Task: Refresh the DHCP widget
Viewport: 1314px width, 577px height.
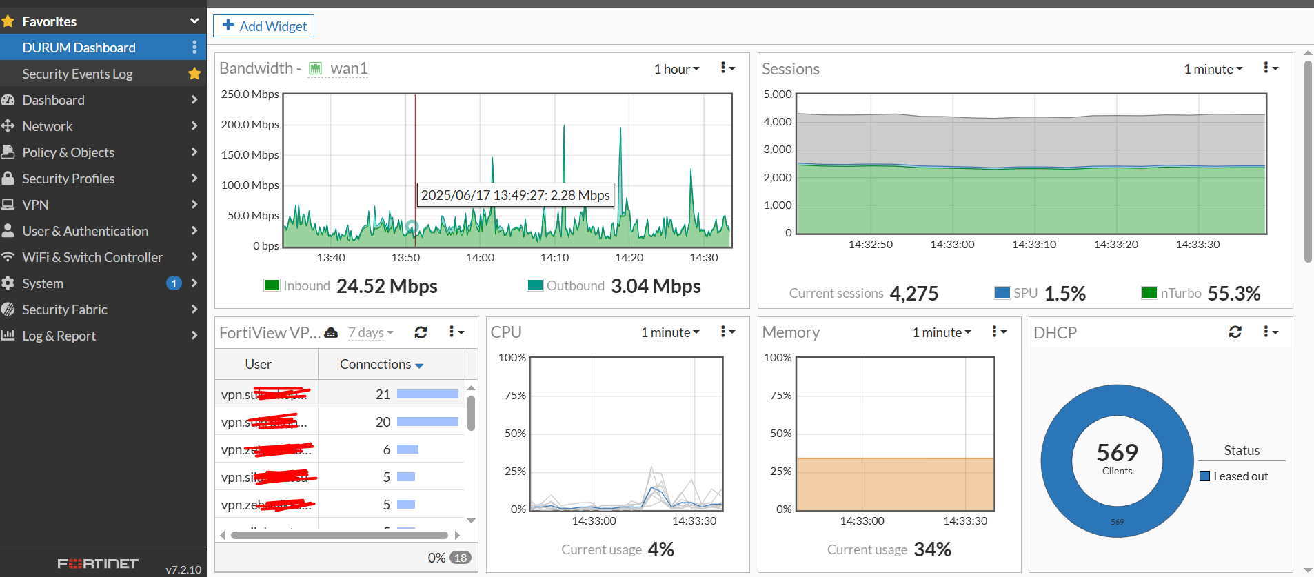Action: pos(1235,332)
